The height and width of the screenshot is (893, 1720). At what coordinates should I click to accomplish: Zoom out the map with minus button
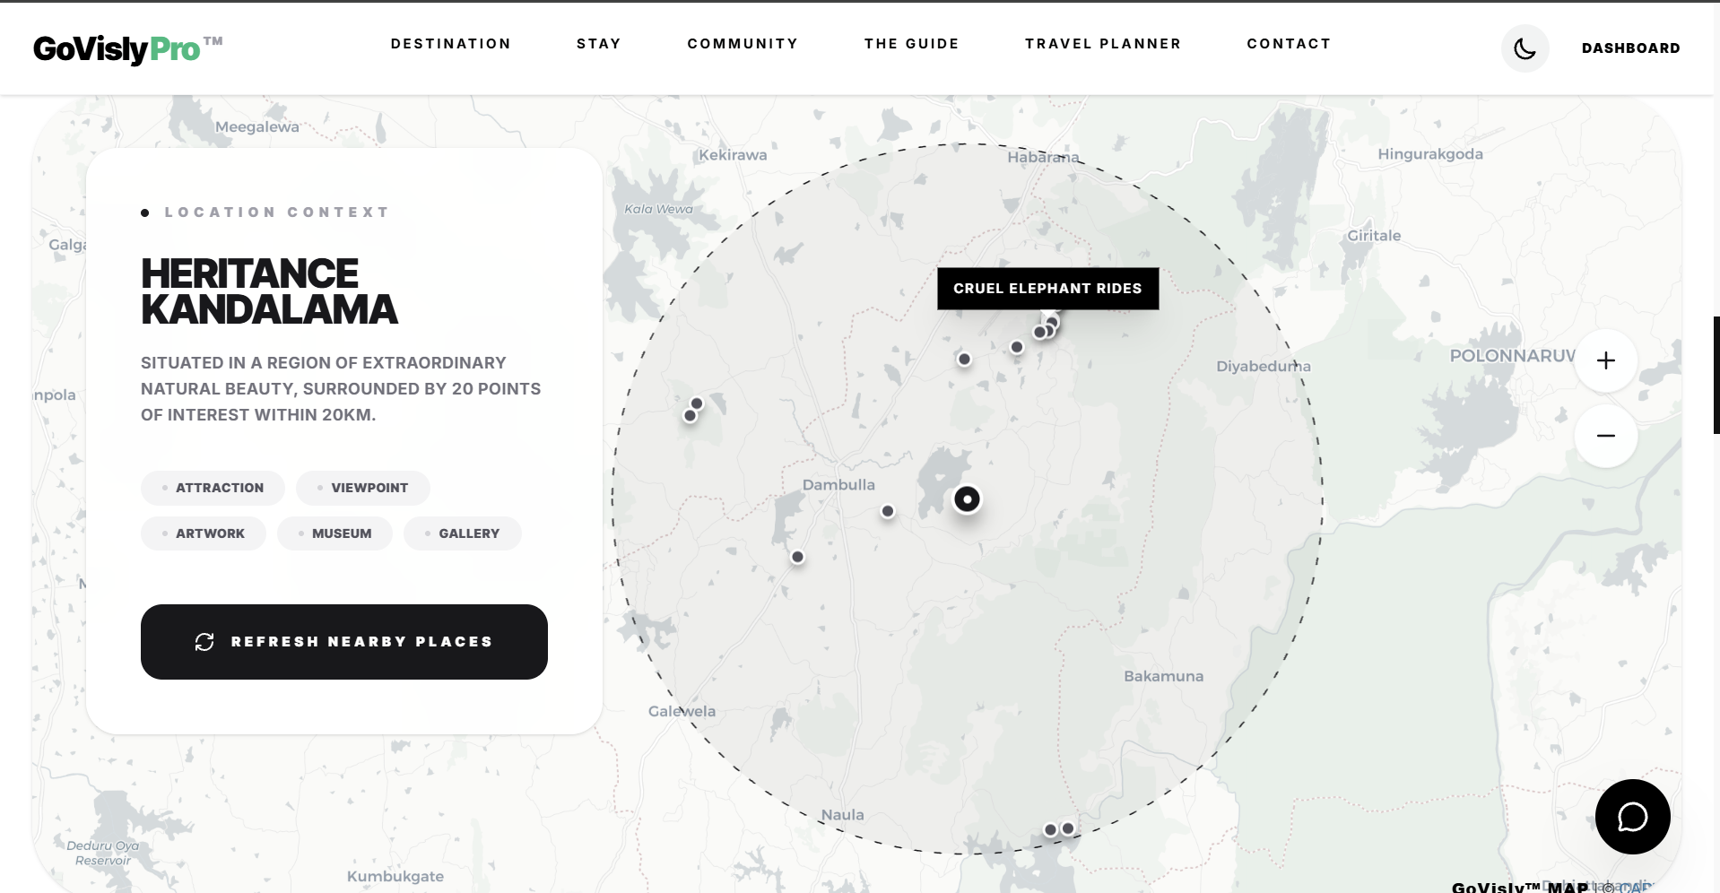pos(1606,436)
